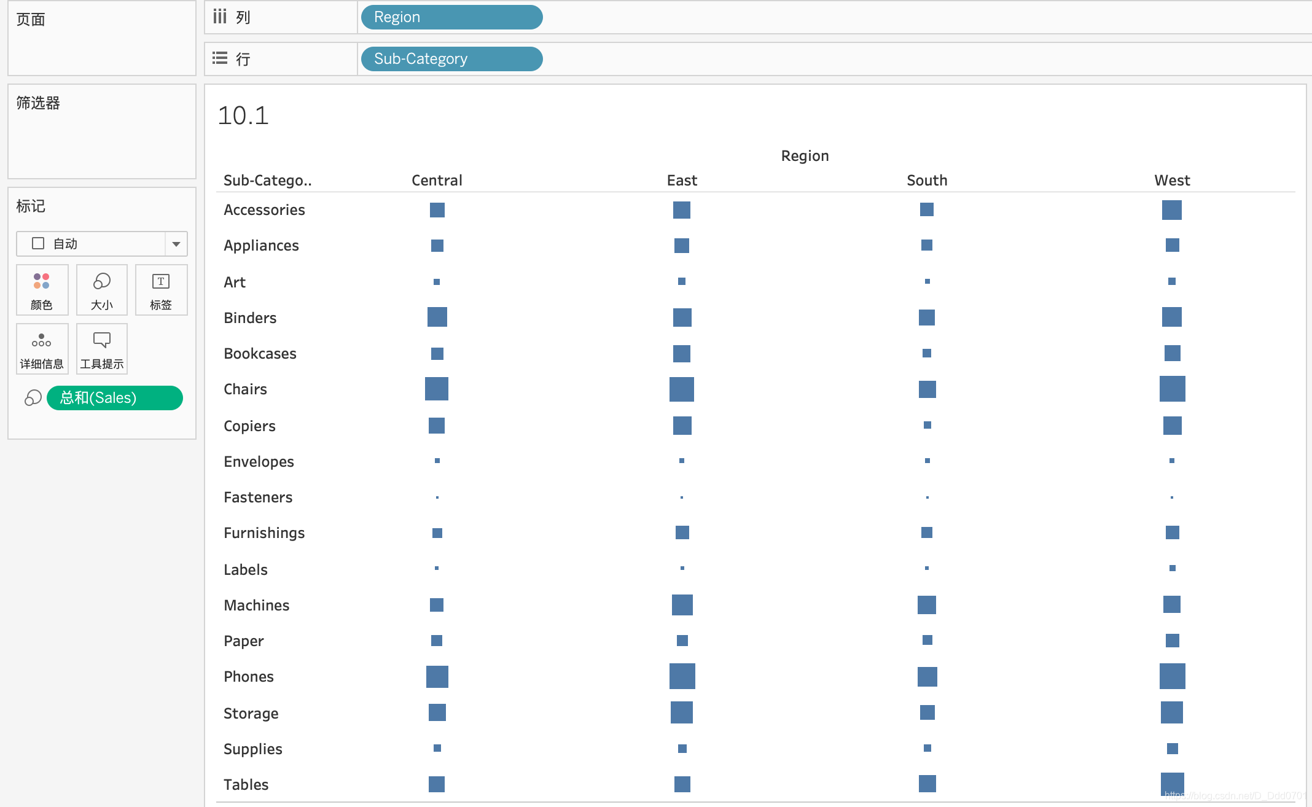Screen dimensions: 1312x807
Task: Click the Columns (列) shelf icon
Action: pos(220,17)
